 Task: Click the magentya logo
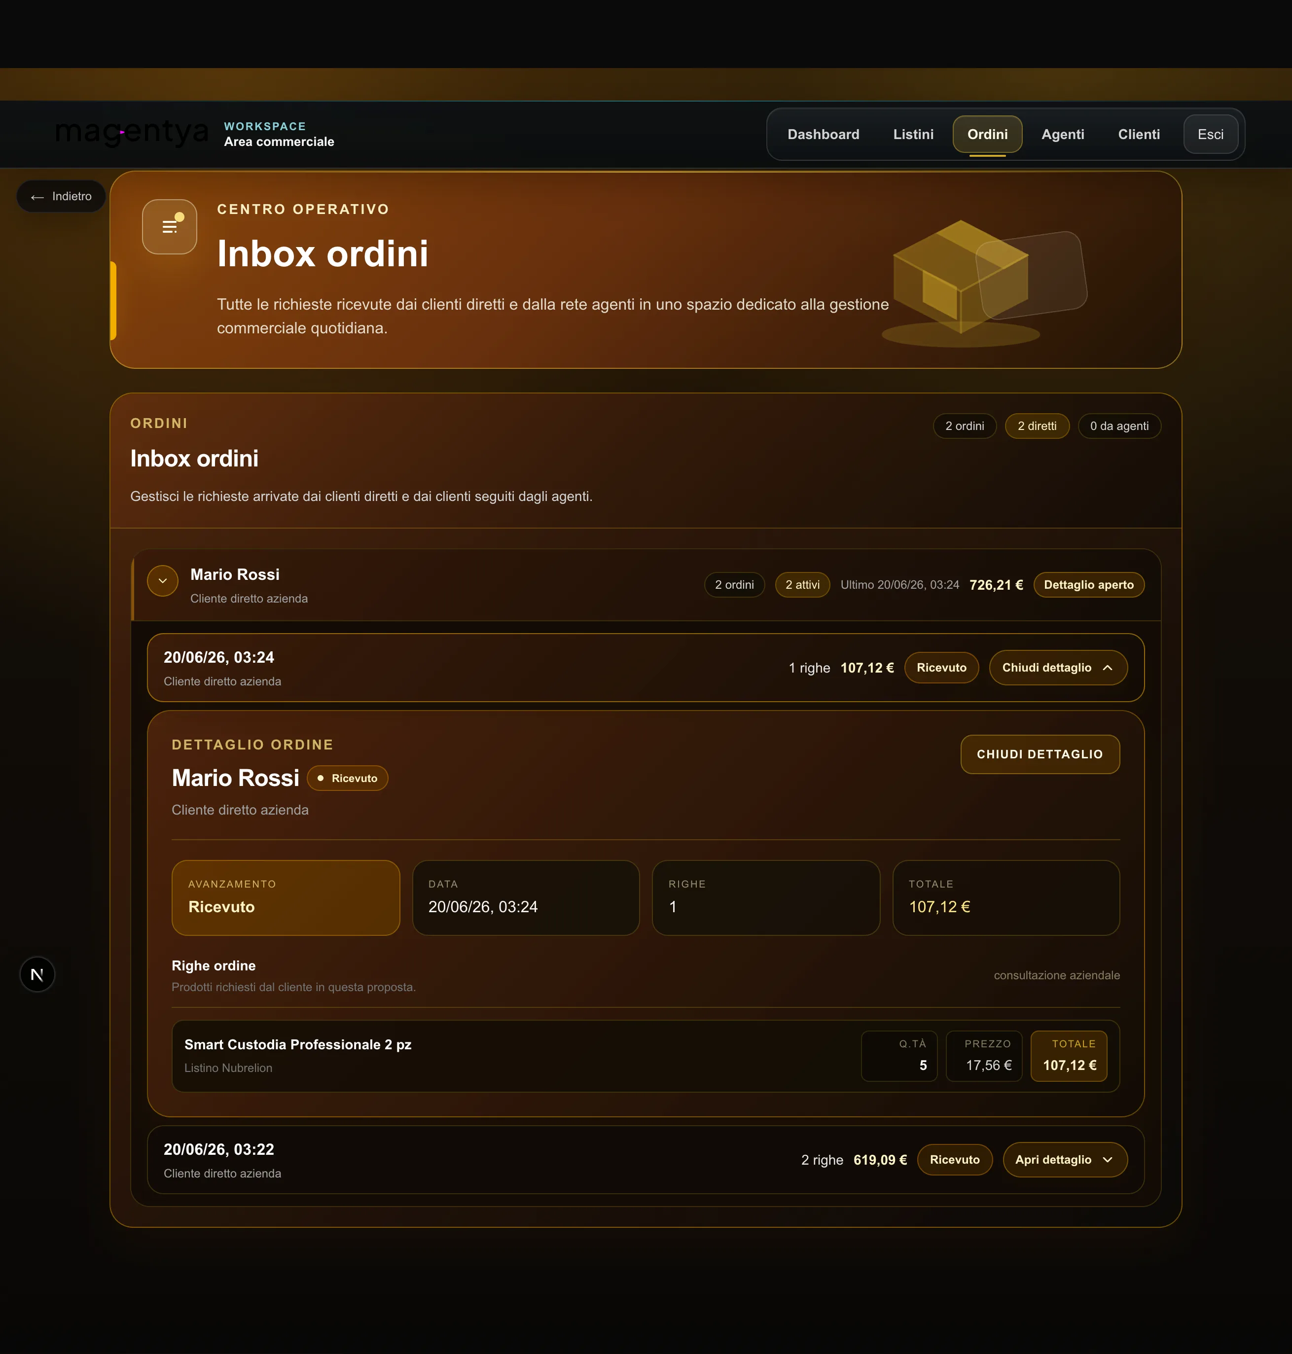pos(132,132)
